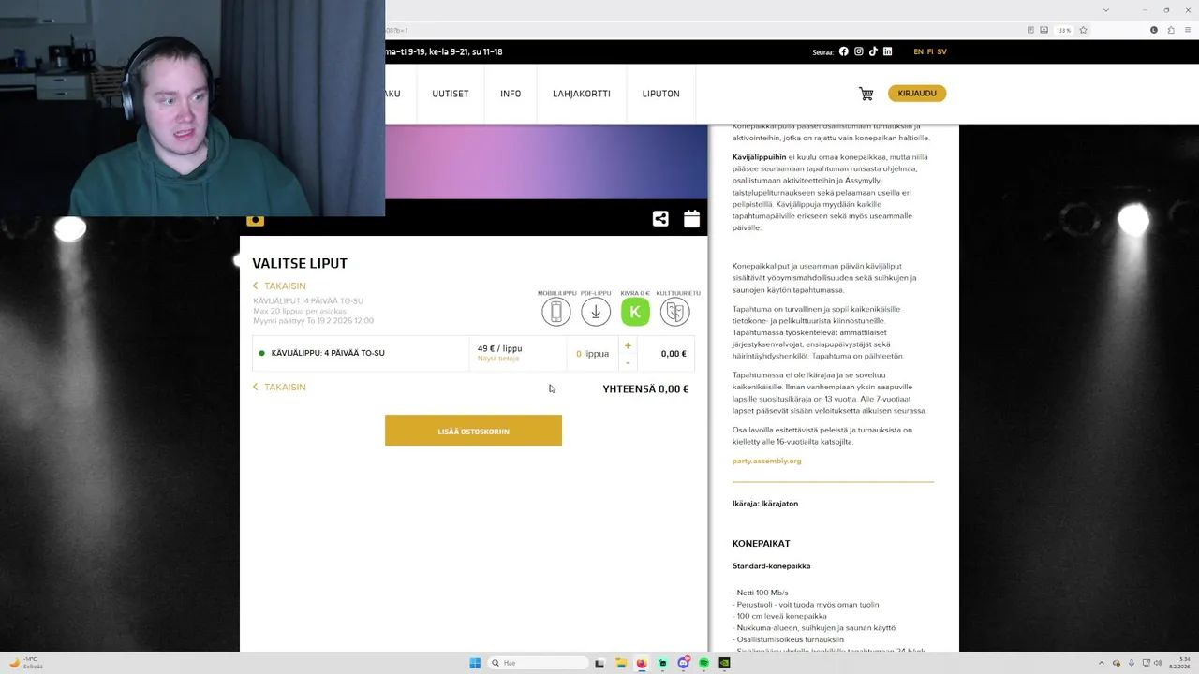This screenshot has height=674, width=1199.
Task: Open File Explorer from the taskbar
Action: pyautogui.click(x=620, y=663)
